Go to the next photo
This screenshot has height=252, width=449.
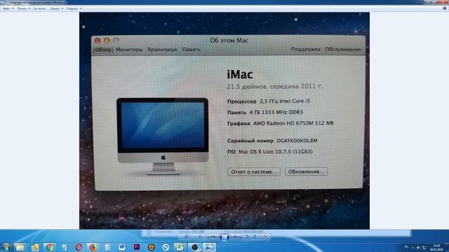click(237, 237)
